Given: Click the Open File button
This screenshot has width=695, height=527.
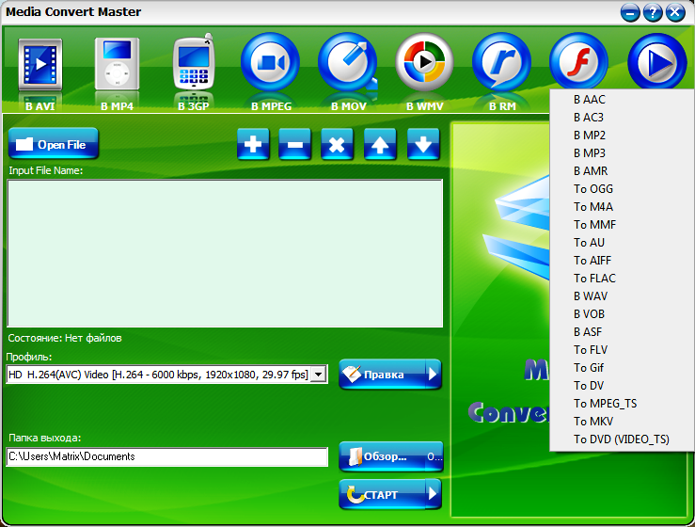Looking at the screenshot, I should [x=54, y=143].
